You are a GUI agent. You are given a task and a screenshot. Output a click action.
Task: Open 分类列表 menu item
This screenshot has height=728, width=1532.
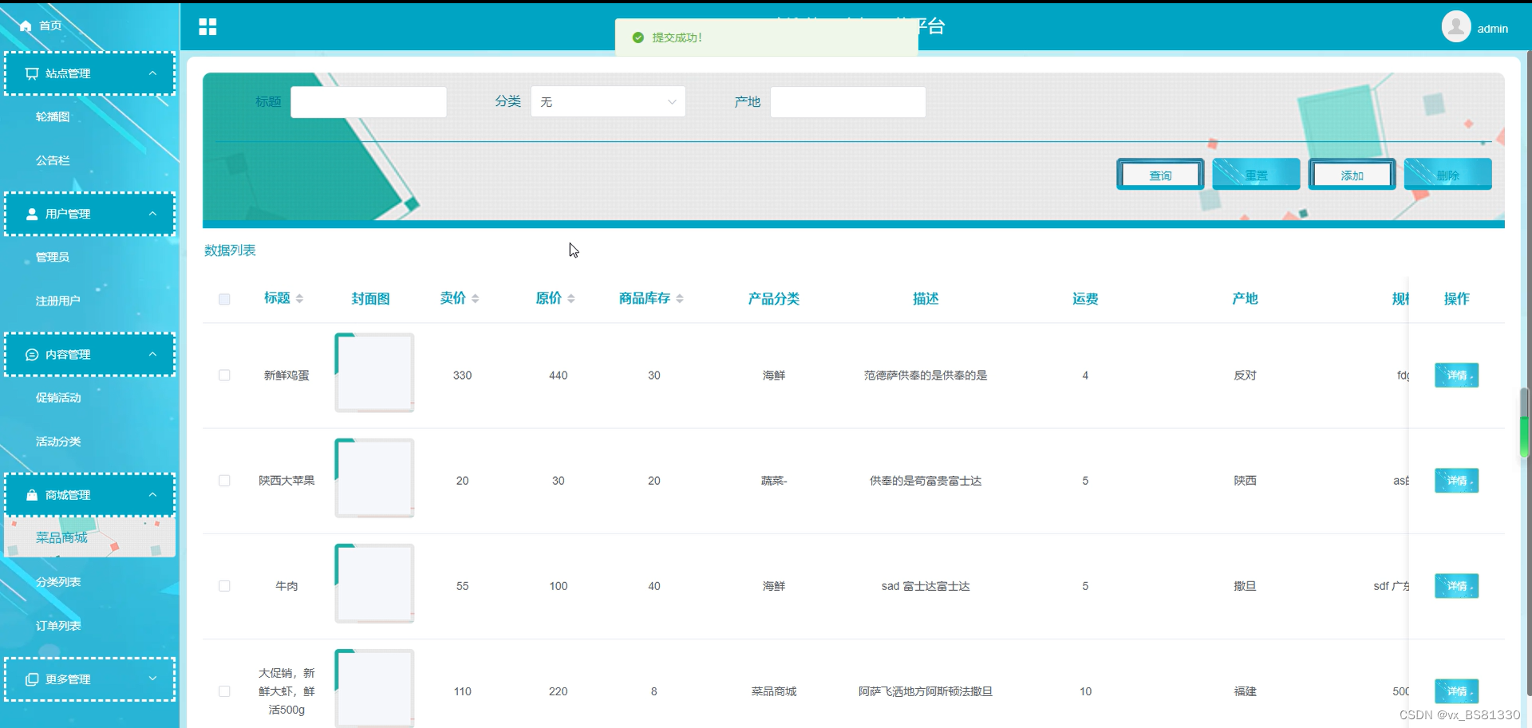coord(58,582)
